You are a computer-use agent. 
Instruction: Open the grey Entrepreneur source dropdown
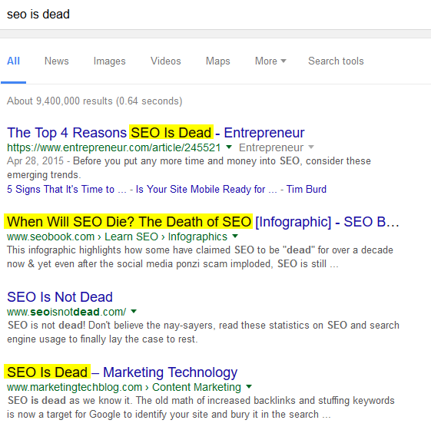[x=277, y=147]
